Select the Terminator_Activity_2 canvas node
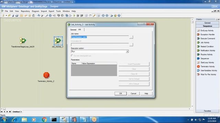The width and height of the screenshot is (220, 123). (x=46, y=75)
